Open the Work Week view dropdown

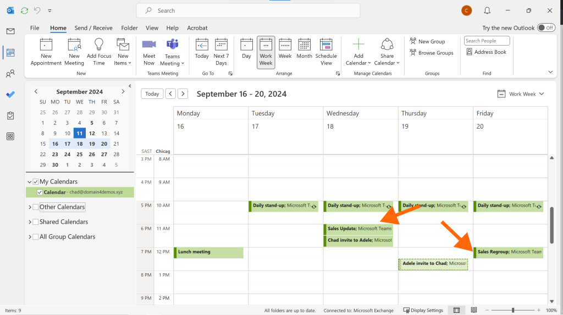pyautogui.click(x=521, y=94)
